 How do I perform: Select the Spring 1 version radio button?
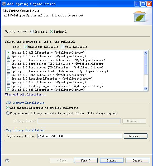tap(32, 32)
